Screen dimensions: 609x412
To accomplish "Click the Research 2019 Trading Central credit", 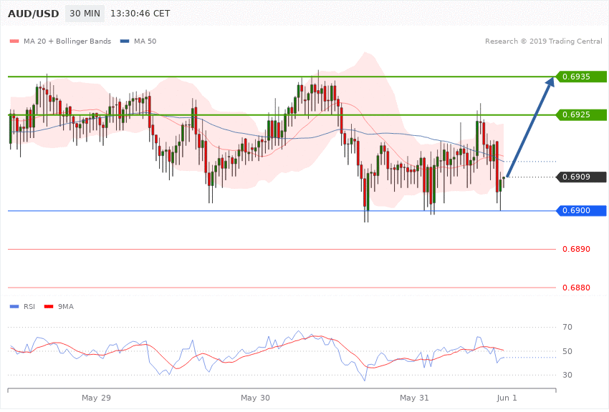I will tap(543, 41).
